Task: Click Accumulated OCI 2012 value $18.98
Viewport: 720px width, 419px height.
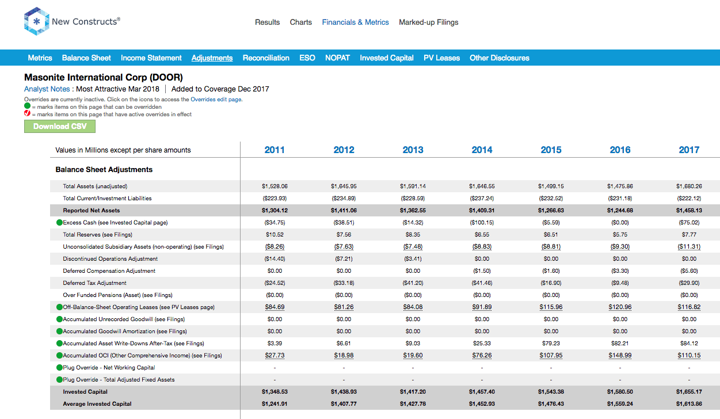Action: tap(344, 356)
